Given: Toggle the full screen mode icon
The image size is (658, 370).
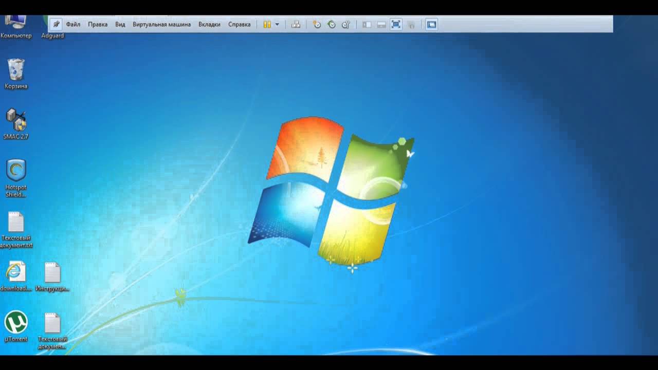Looking at the screenshot, I should click(396, 24).
